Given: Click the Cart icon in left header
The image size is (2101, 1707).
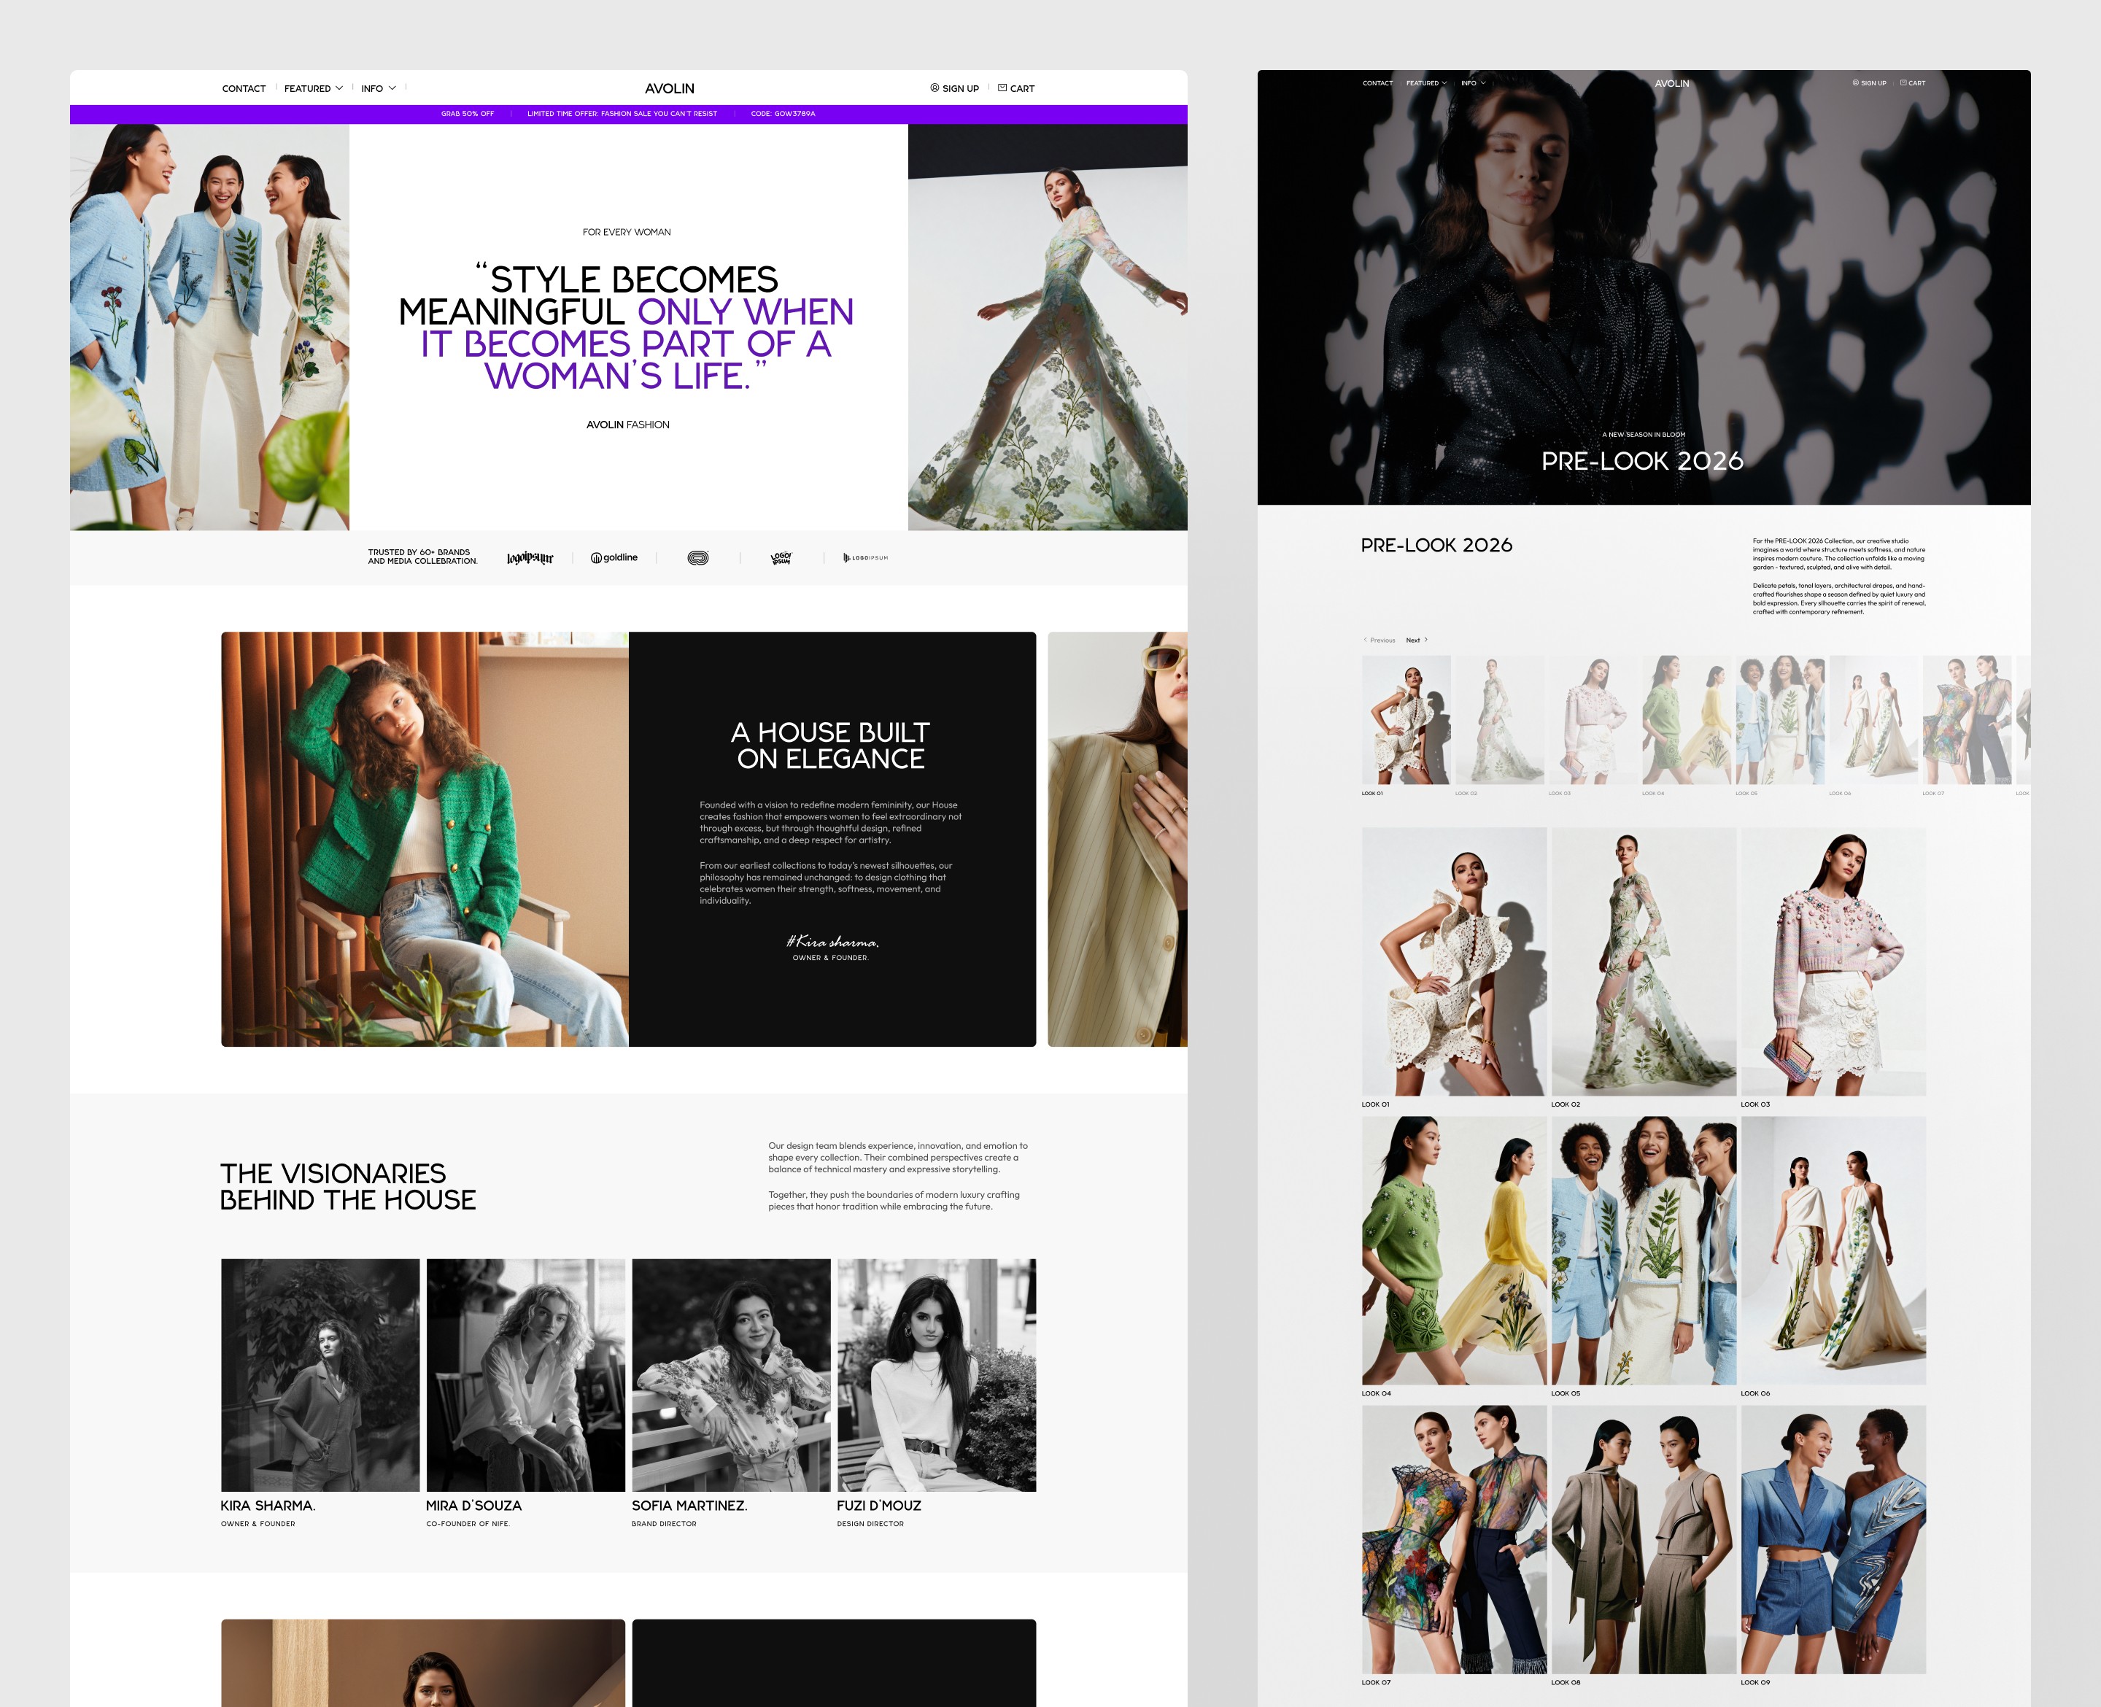Looking at the screenshot, I should click(x=1002, y=88).
